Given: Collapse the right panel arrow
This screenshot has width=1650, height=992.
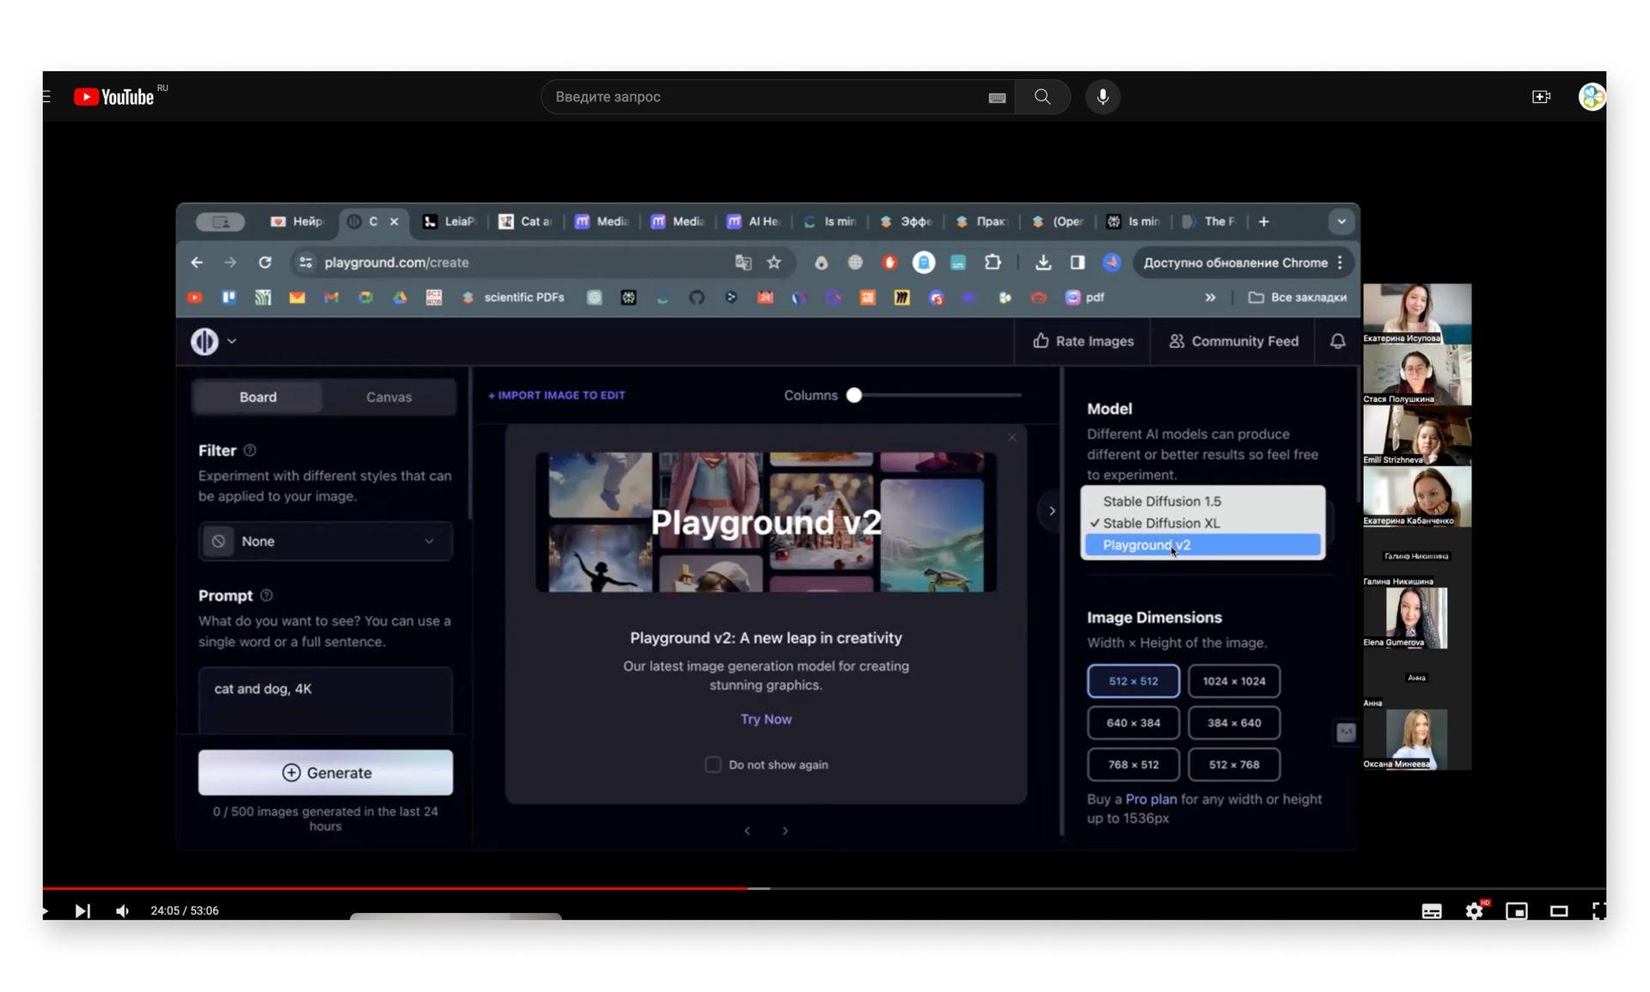Looking at the screenshot, I should coord(1052,511).
